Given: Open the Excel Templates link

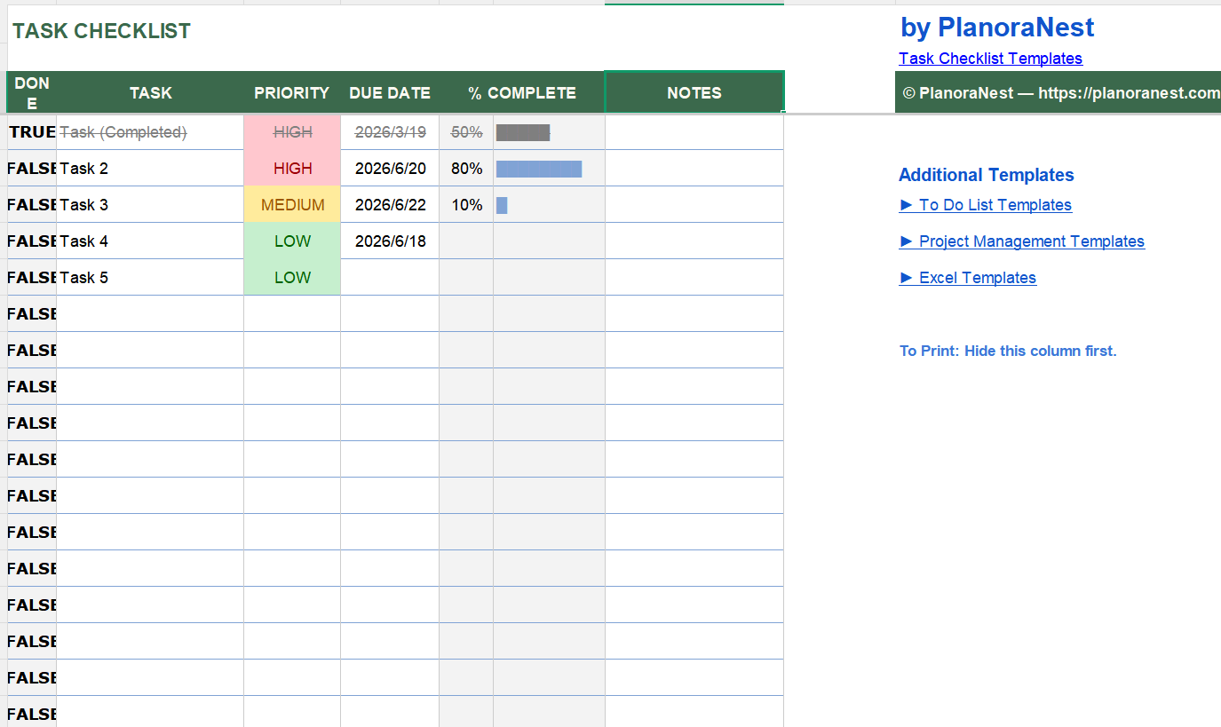Looking at the screenshot, I should tap(968, 278).
